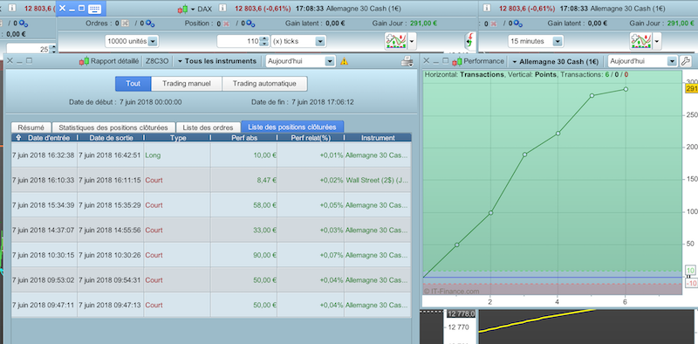Sort by Instrument column header
This screenshot has width=698, height=344.
(378, 138)
